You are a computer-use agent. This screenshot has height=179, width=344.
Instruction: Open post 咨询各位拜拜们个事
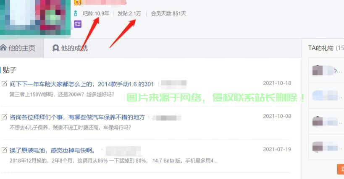coord(77,117)
